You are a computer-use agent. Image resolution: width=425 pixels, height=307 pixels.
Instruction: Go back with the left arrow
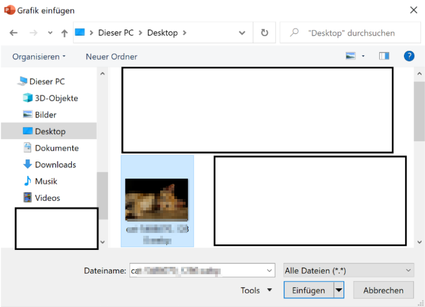click(x=13, y=33)
